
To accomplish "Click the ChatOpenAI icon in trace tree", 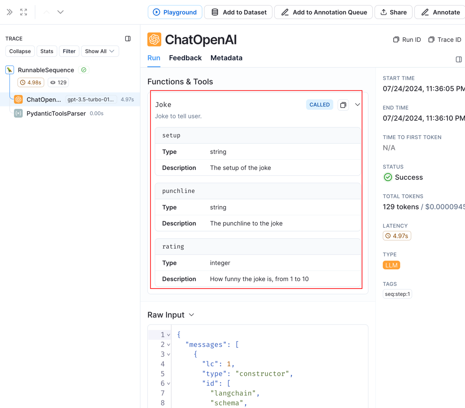I will 18,100.
